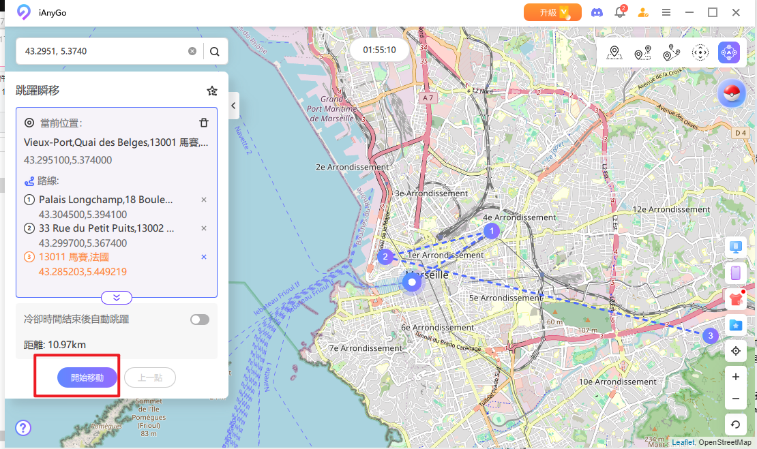
Task: Remove 33 Rue du Petit Puits waypoint
Action: tap(204, 228)
